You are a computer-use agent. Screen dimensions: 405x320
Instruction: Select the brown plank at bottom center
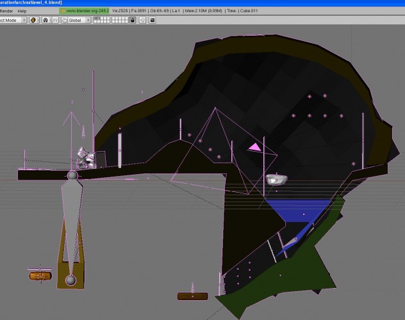[192, 296]
